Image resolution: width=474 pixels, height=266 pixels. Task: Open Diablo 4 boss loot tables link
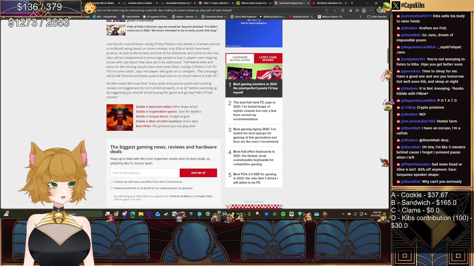tap(154, 107)
